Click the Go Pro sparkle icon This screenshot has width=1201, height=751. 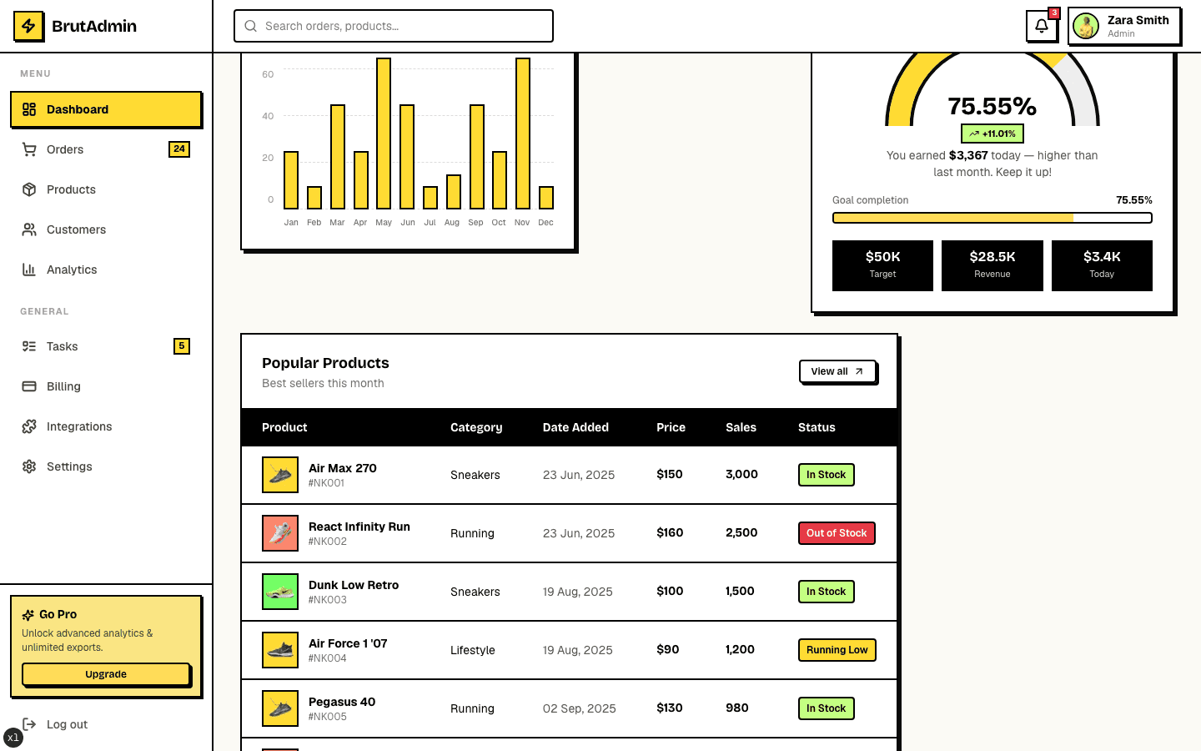(x=28, y=615)
